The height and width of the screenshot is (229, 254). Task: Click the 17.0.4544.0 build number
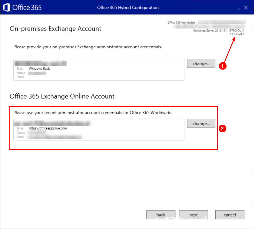pyautogui.click(x=237, y=34)
